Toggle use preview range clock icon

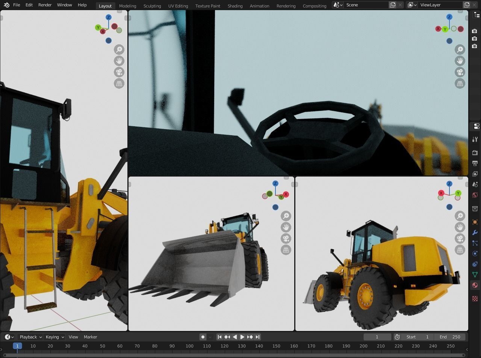(397, 337)
